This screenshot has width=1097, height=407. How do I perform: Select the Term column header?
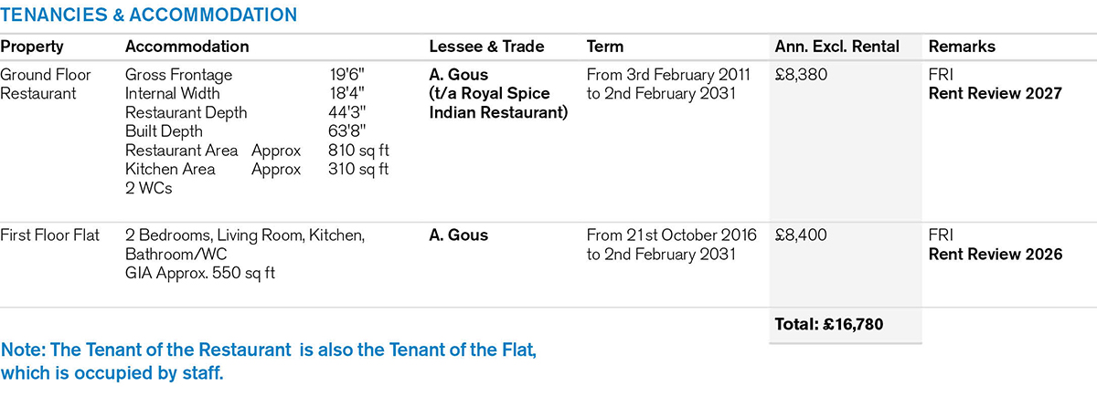coord(606,47)
